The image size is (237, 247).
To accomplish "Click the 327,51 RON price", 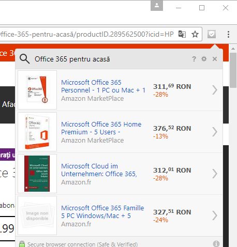I will pyautogui.click(x=172, y=212).
